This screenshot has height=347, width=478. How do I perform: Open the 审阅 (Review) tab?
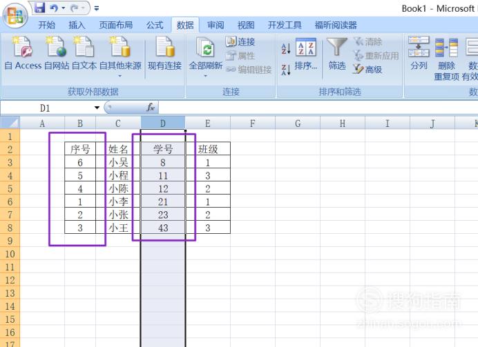[216, 25]
